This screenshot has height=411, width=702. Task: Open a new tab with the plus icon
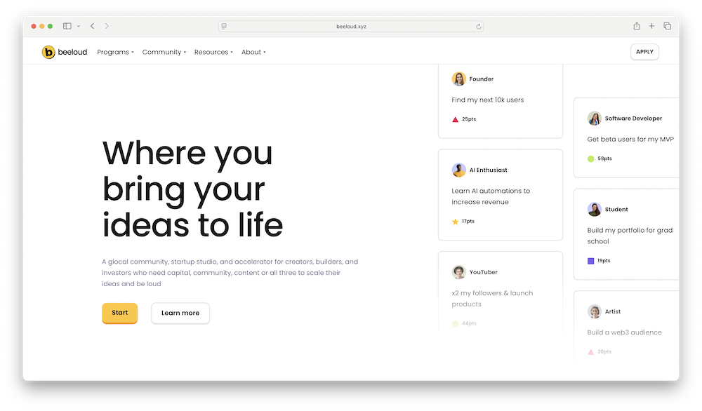pyautogui.click(x=651, y=26)
